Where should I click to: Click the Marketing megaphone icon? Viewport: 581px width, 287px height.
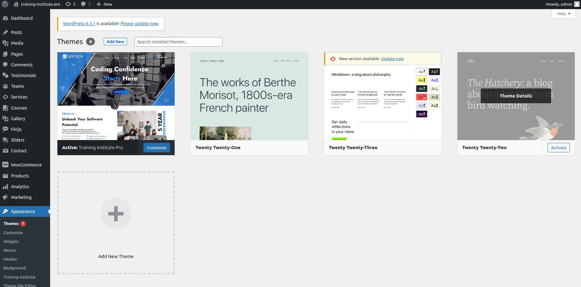pos(5,197)
